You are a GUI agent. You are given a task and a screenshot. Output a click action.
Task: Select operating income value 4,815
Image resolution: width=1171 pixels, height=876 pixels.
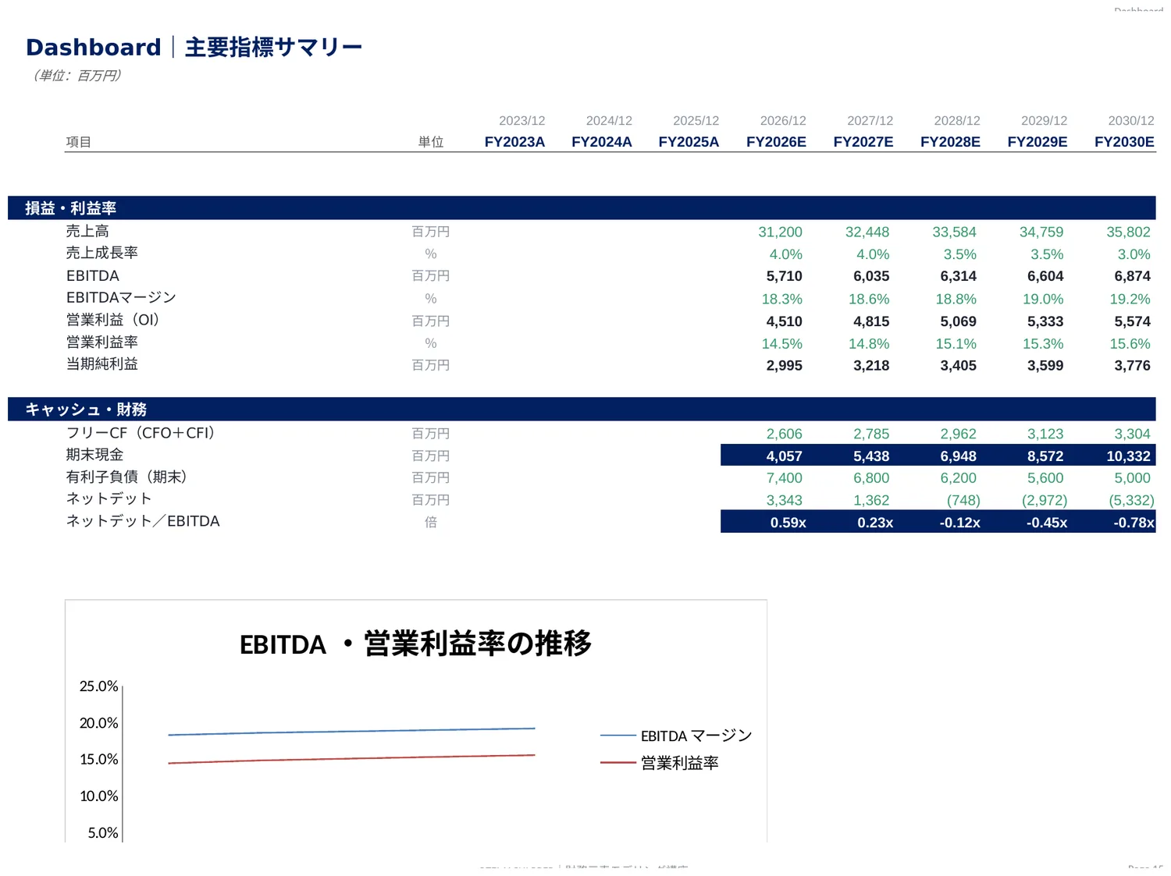[x=871, y=321]
